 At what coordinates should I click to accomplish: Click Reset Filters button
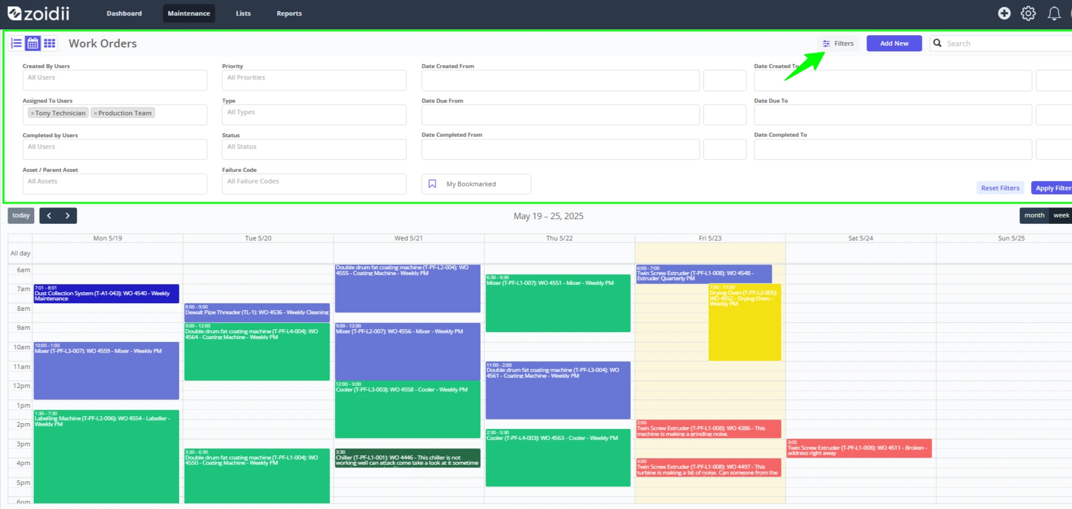pyautogui.click(x=1000, y=188)
